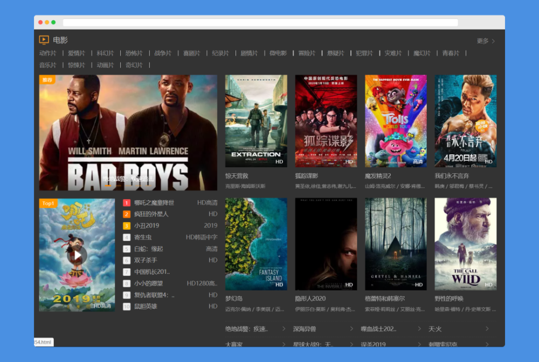Open the 深海异兽 text link
The height and width of the screenshot is (362, 539).
(305, 329)
